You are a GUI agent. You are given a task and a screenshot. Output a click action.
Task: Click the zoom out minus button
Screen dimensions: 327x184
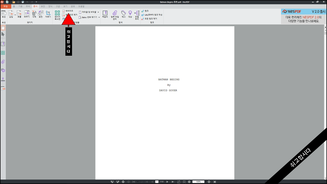189,182
